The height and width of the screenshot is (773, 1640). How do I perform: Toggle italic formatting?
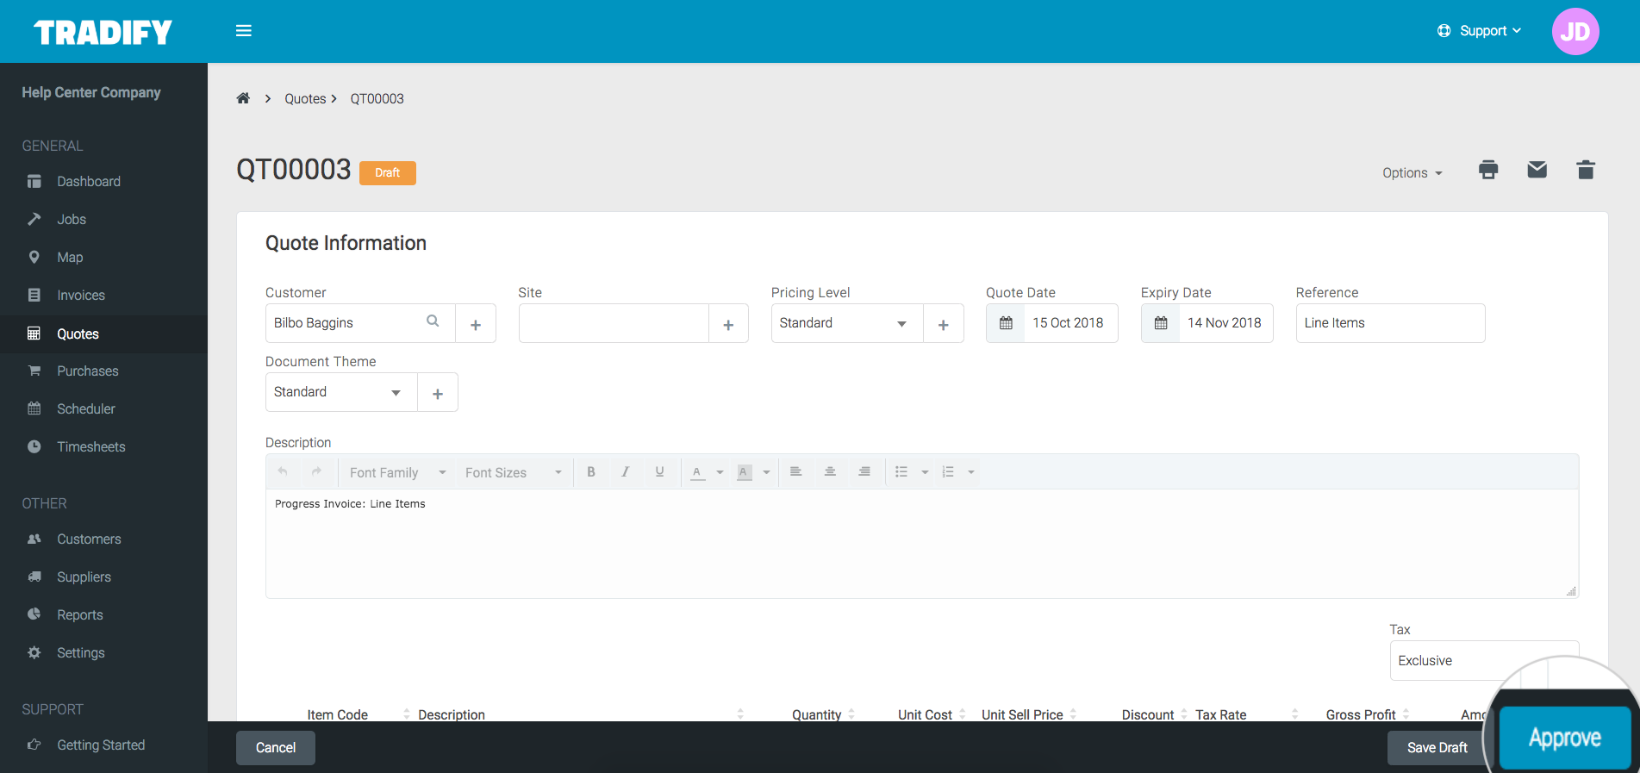click(625, 472)
